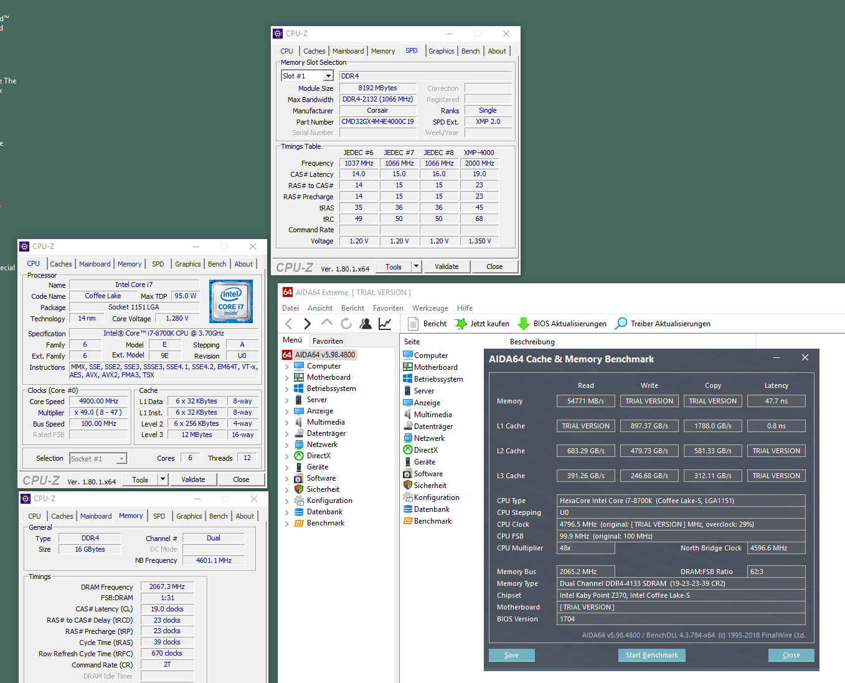This screenshot has height=683, width=845.
Task: Click Tools button in CPU window
Action: click(140, 479)
